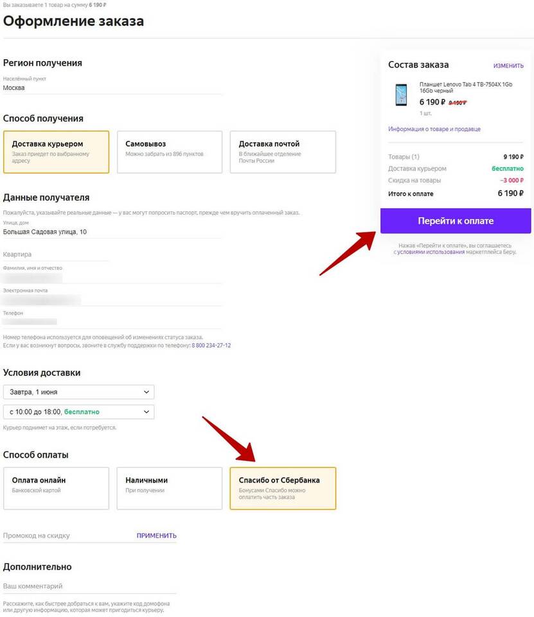Click the Lenovo tablet product thumbnail
534x617 pixels.
401,94
